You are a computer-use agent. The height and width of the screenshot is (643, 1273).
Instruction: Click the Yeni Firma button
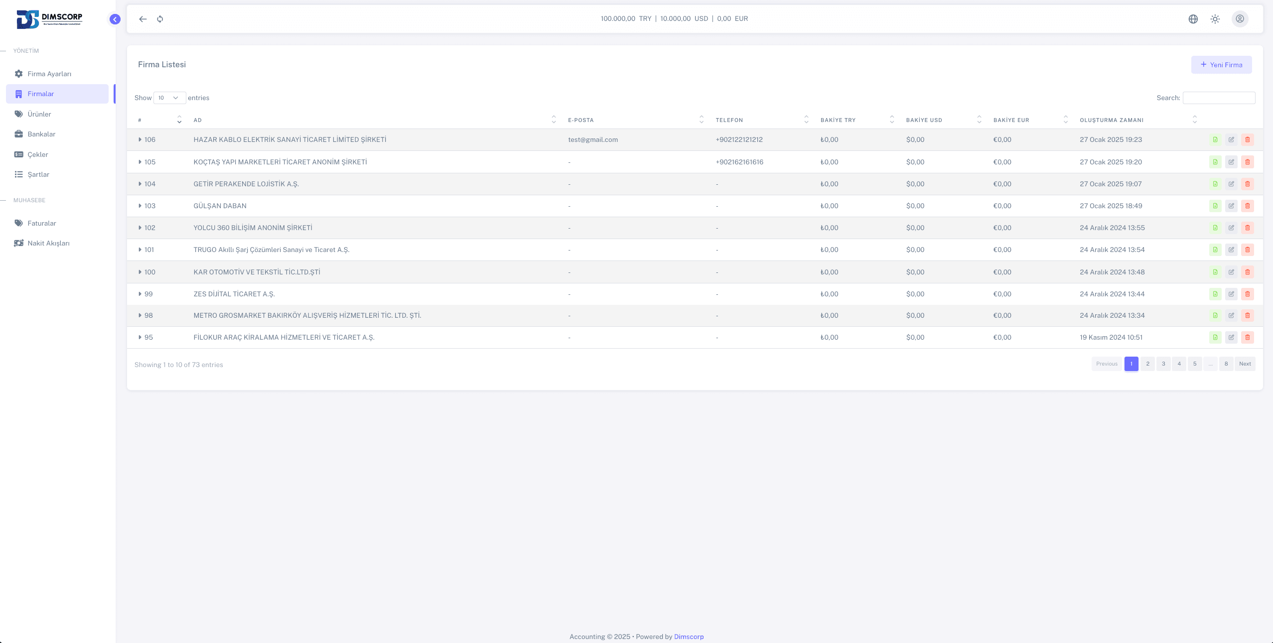(1221, 65)
